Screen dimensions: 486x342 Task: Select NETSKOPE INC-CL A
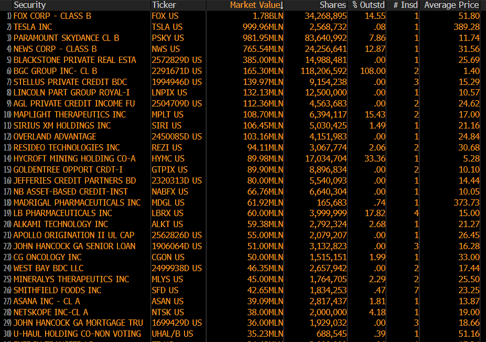(x=51, y=313)
